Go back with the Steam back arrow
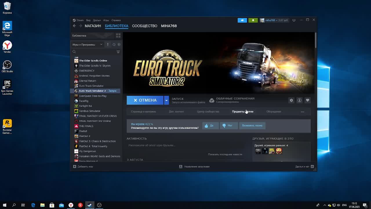This screenshot has width=371, height=209. pyautogui.click(x=74, y=26)
